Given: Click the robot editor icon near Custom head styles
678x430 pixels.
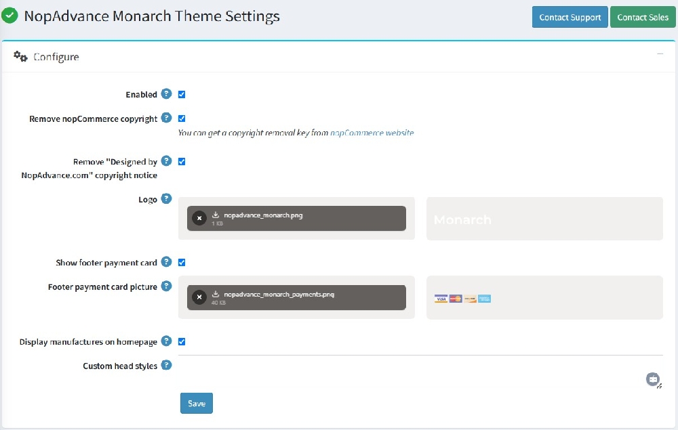Looking at the screenshot, I should pos(652,379).
